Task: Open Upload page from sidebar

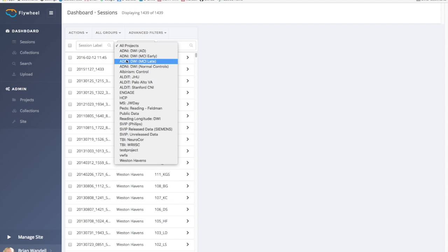Action: [x=26, y=74]
